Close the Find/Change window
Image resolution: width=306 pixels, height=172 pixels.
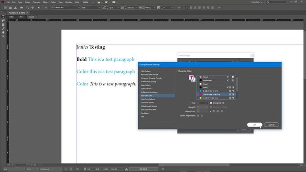click(252, 55)
